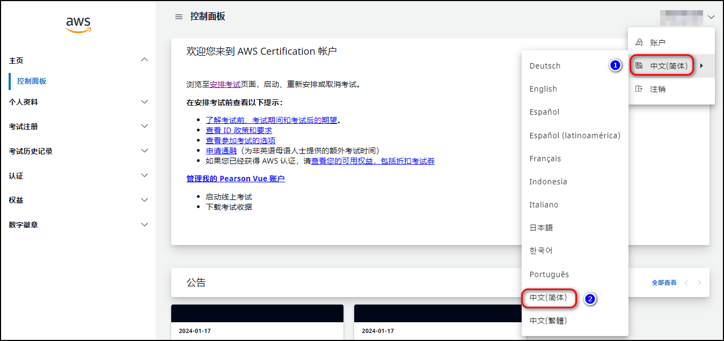The width and height of the screenshot is (724, 341).
Task: Open 查看参加考试的选项 link
Action: pyautogui.click(x=240, y=140)
